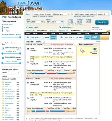Toggle the 1 stop checkbox
Viewport: 112px width, 121px height.
click(2, 29)
